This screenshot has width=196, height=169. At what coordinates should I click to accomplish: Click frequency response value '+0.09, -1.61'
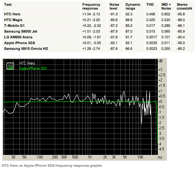[92, 37]
